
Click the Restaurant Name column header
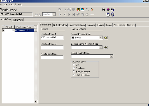pos(24,27)
